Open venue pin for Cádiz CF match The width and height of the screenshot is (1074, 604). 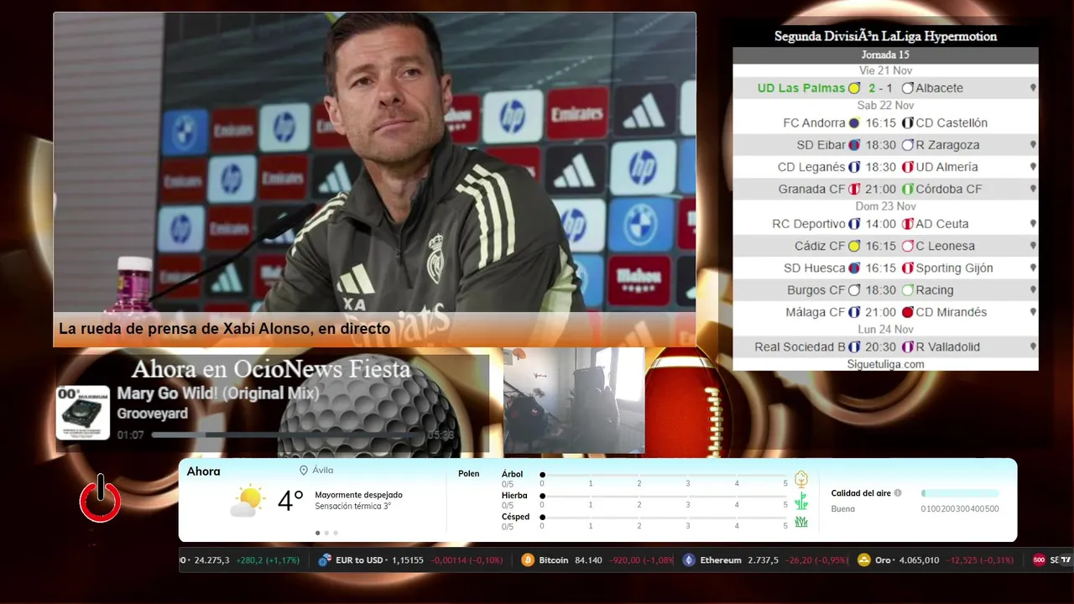click(1033, 246)
